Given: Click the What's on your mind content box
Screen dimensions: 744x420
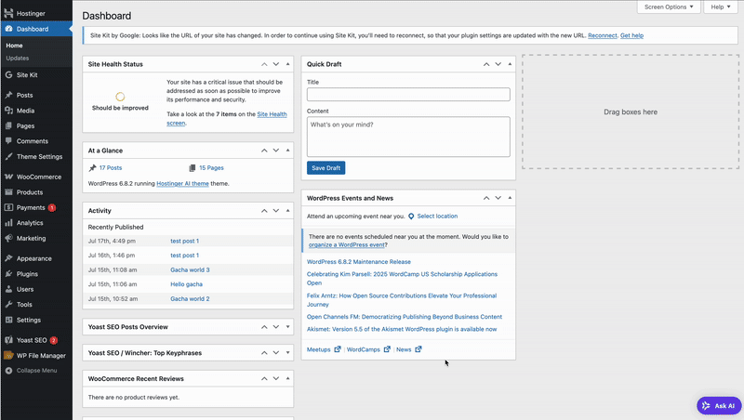Looking at the screenshot, I should (408, 137).
